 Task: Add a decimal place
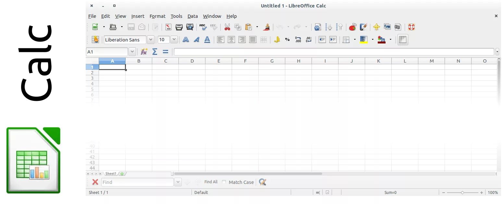[x=298, y=40]
